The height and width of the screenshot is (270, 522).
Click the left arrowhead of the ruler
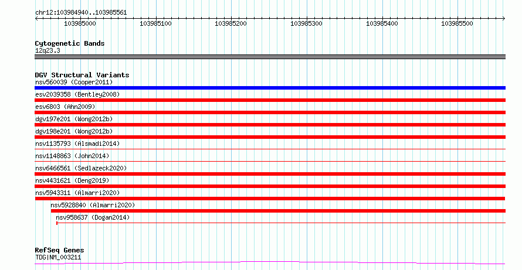tap(36, 19)
